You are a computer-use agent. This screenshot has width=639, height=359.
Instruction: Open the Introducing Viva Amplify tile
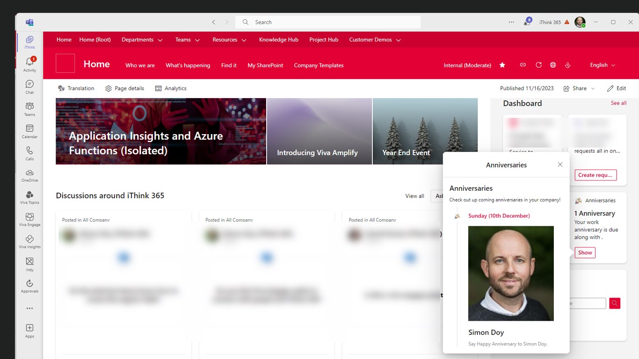(319, 131)
